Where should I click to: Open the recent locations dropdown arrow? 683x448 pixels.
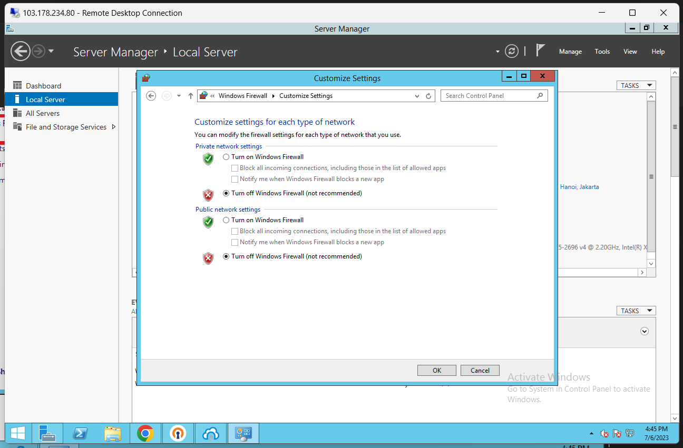tap(179, 96)
